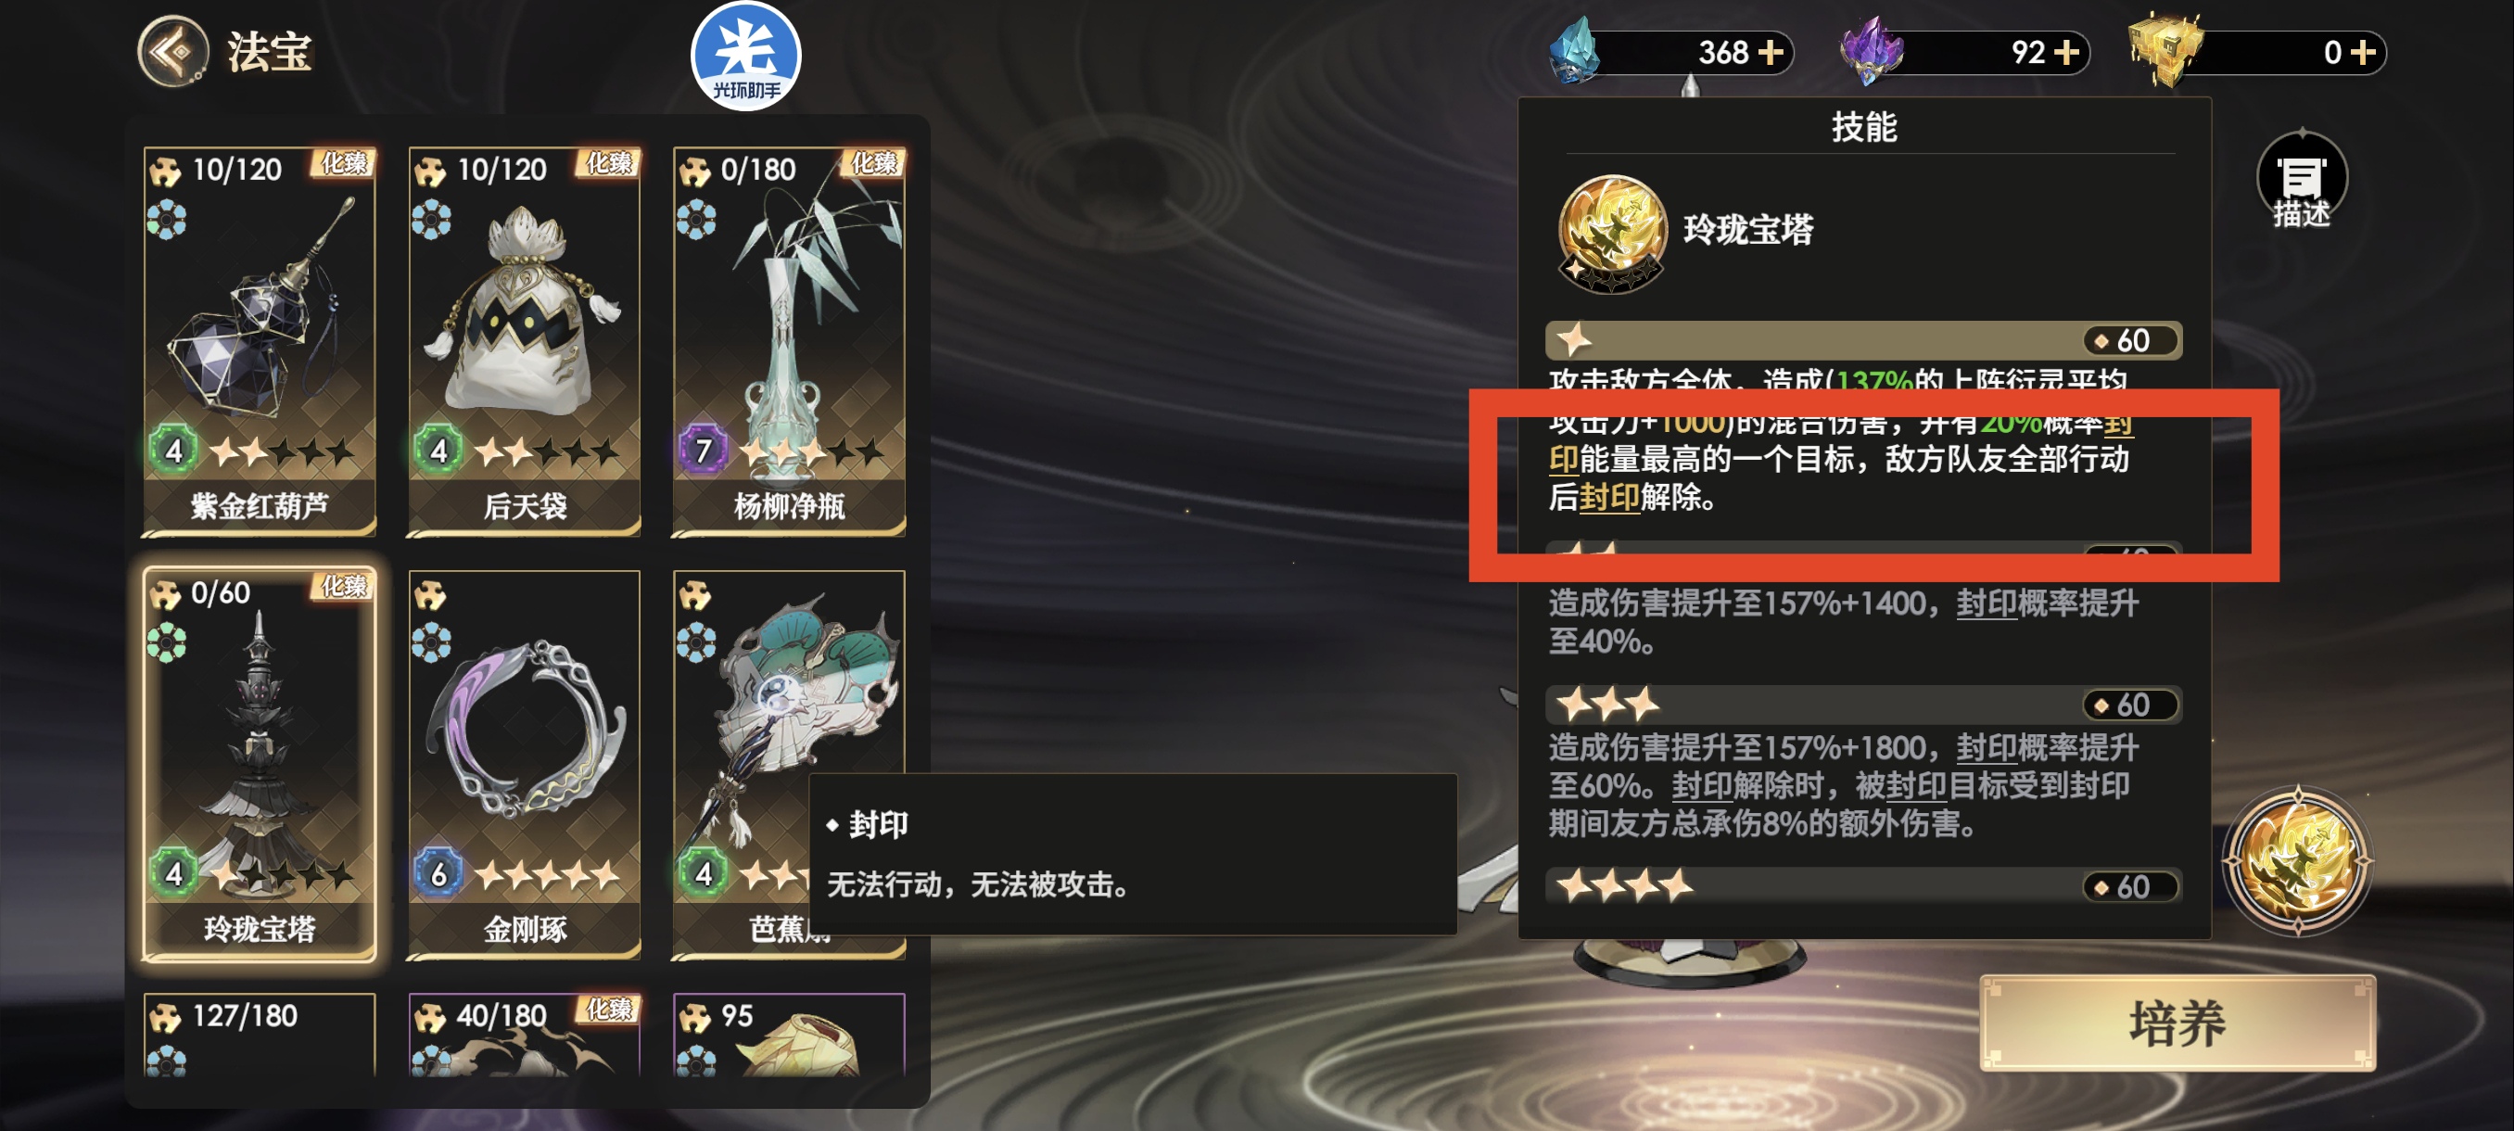Image resolution: width=2514 pixels, height=1131 pixels.
Task: Select the 玲珑宝塔 treasure card
Action: click(260, 764)
